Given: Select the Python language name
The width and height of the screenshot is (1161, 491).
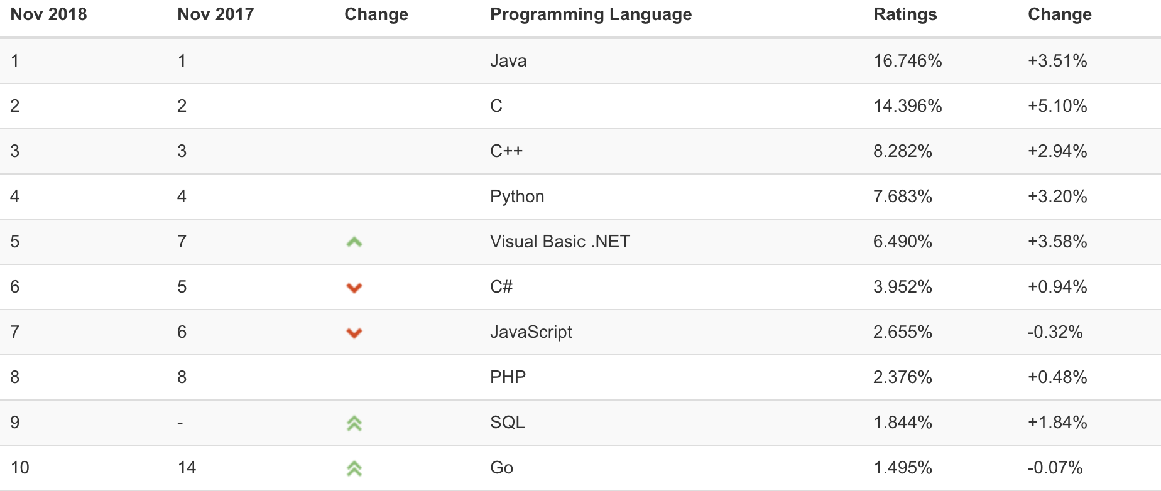Looking at the screenshot, I should point(516,197).
